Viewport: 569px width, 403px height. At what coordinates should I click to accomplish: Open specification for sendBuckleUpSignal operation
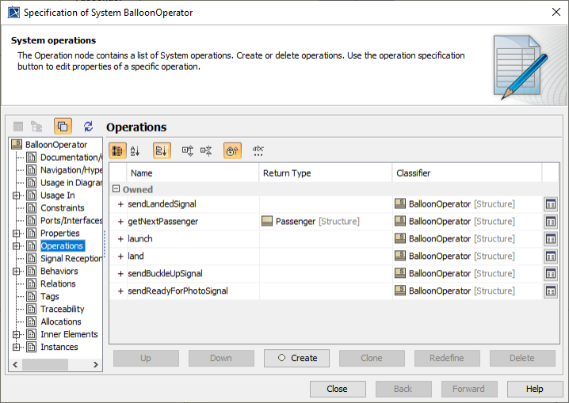551,274
